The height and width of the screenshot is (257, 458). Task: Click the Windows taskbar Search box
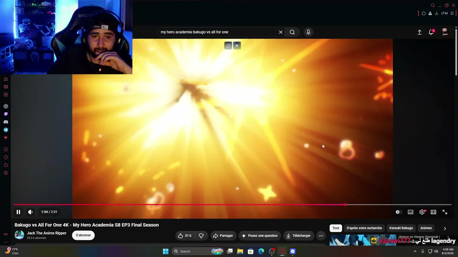(198, 251)
